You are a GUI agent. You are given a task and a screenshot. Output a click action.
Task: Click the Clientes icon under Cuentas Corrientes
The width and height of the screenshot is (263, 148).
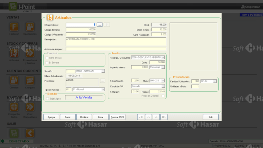[x=14, y=80]
